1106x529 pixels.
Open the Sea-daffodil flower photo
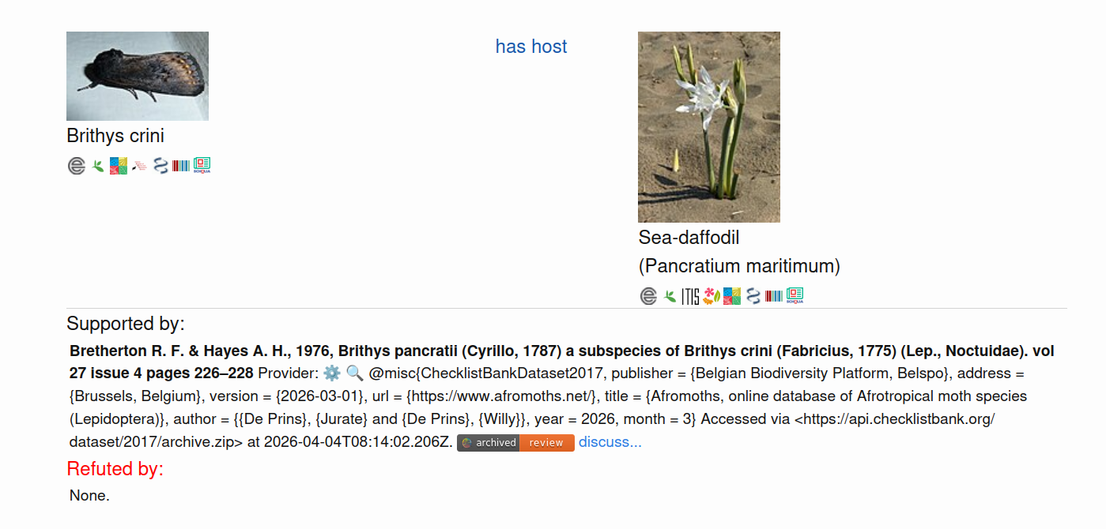point(709,127)
